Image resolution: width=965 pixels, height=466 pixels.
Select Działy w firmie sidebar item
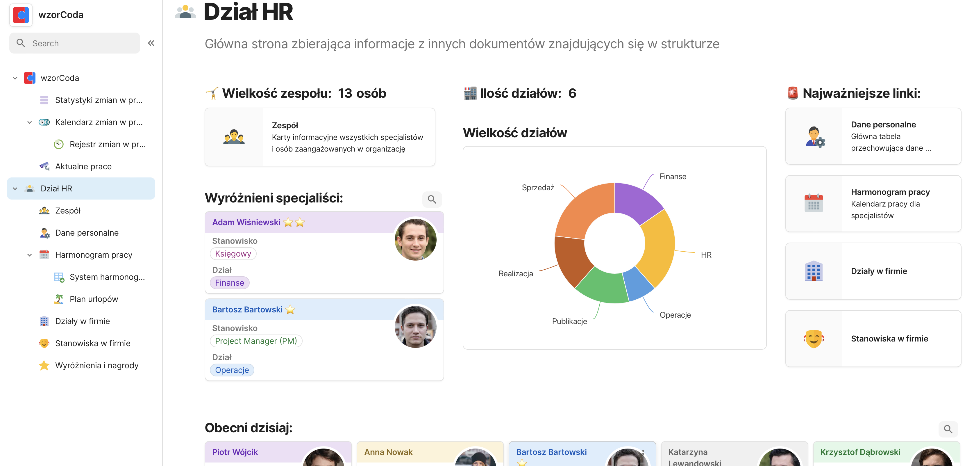pos(83,321)
